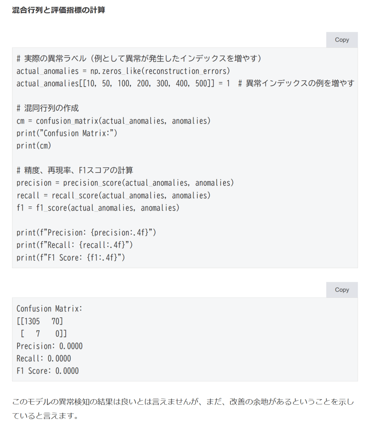Click the output line Precision: 0.0000
This screenshot has width=368, height=426.
[50, 346]
